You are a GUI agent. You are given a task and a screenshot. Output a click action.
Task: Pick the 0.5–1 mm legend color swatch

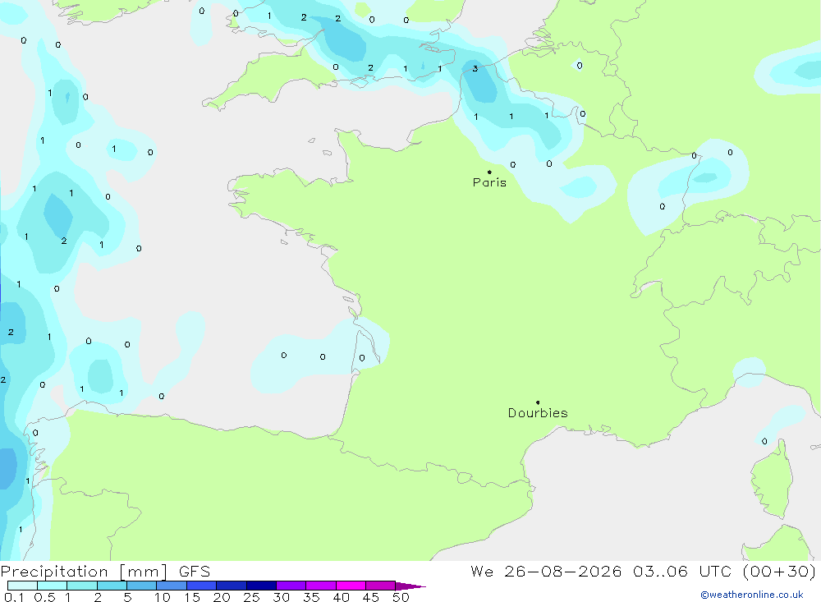pyautogui.click(x=53, y=586)
